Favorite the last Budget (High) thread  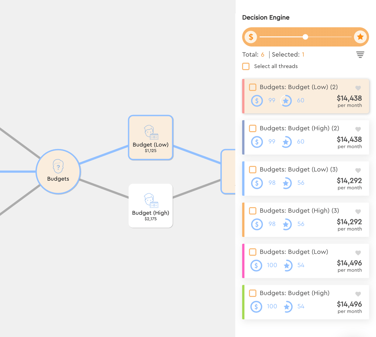(358, 294)
